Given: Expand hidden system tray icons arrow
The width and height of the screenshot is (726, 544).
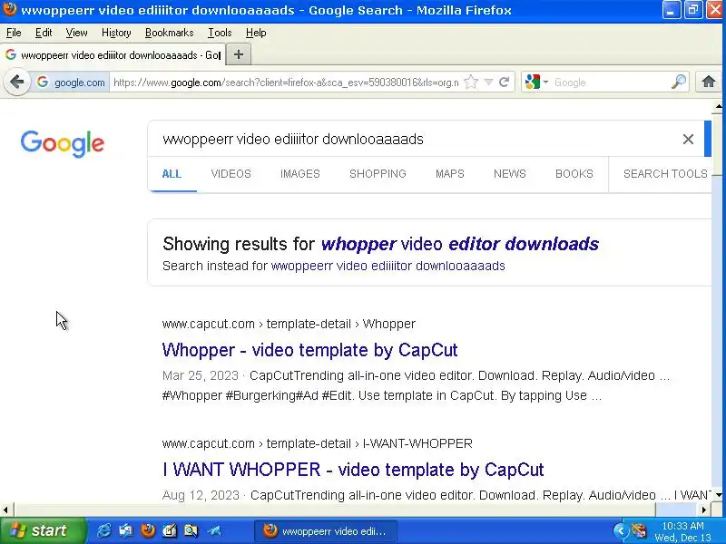Looking at the screenshot, I should (x=621, y=530).
